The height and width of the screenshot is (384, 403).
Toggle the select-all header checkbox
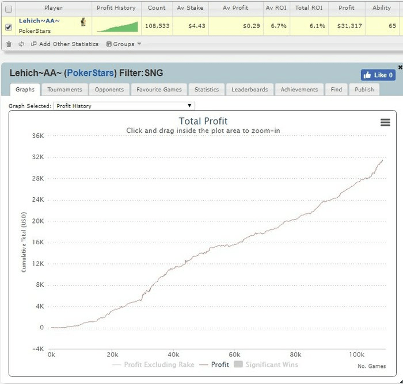[8, 9]
